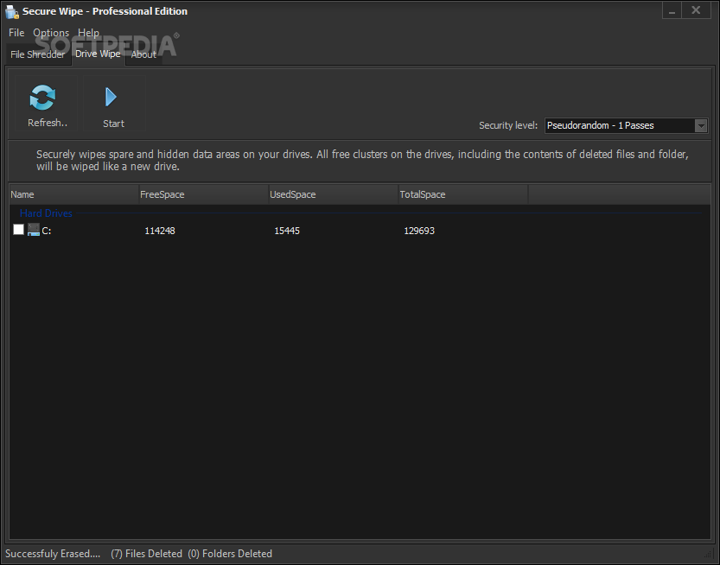The height and width of the screenshot is (565, 720).
Task: Sort by the FreeSpace column header
Action: tap(203, 194)
